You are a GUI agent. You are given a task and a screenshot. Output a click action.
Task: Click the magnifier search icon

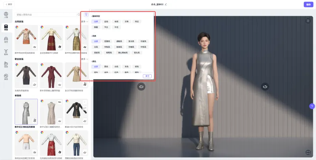click(79, 15)
